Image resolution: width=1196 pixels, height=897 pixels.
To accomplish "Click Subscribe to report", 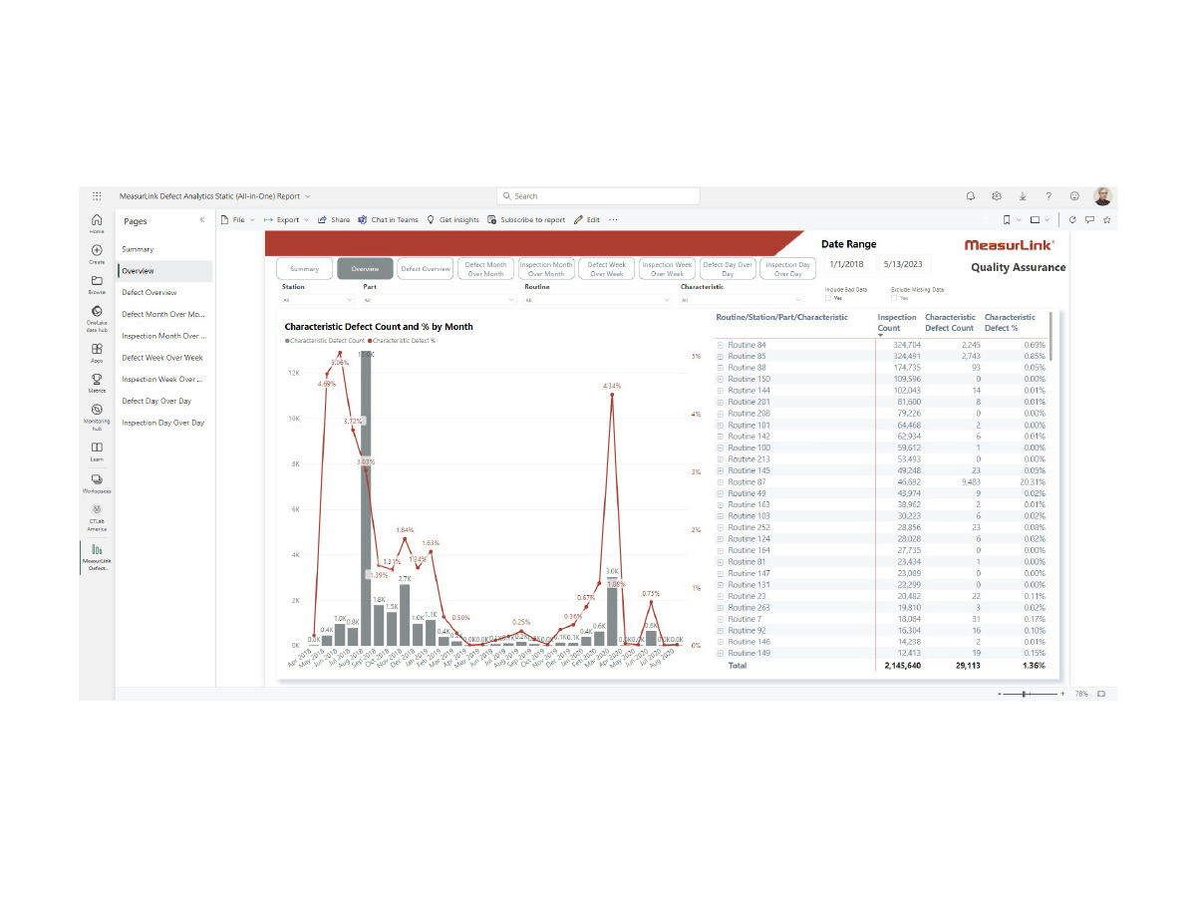I will click(526, 219).
